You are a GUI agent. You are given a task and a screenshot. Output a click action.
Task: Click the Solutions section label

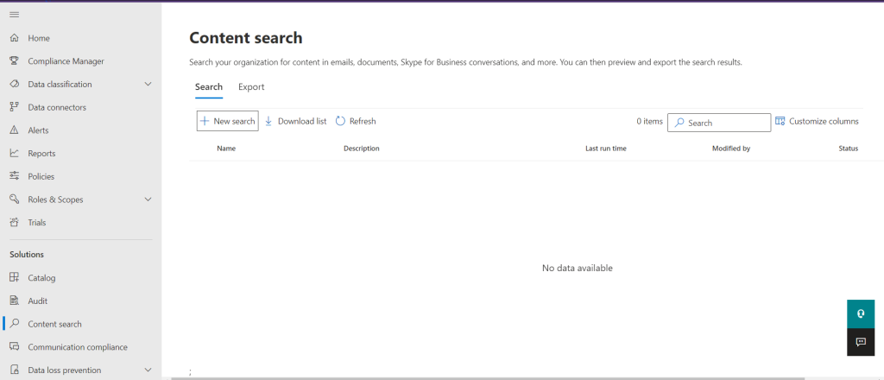(x=27, y=254)
